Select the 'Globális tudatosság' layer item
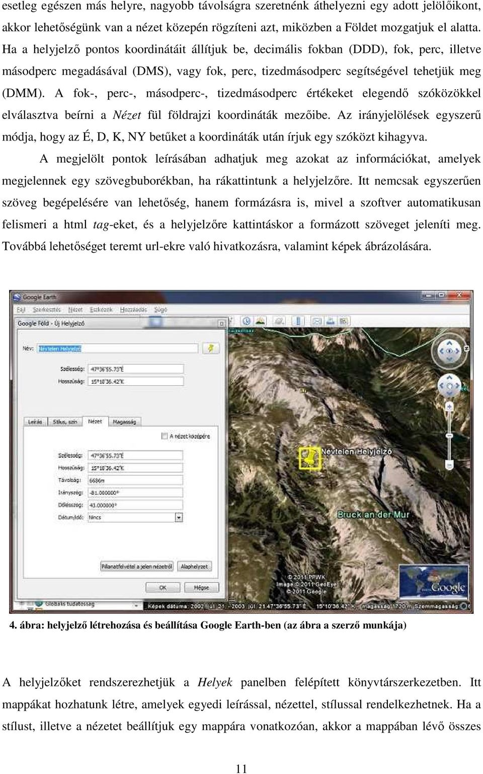The image size is (483, 774). [69, 603]
